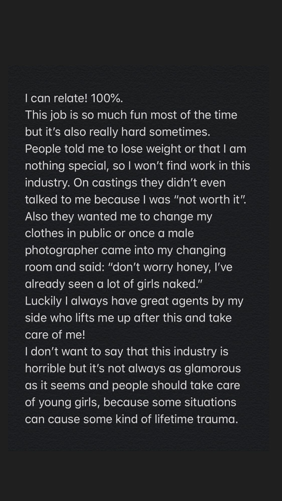Click the line "Also they wanted me to change my"
The width and height of the screenshot is (282, 501).
point(118,216)
